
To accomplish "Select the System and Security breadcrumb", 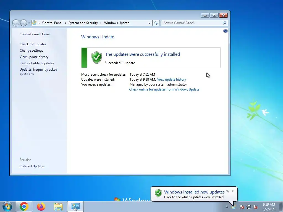I will tap(83, 23).
